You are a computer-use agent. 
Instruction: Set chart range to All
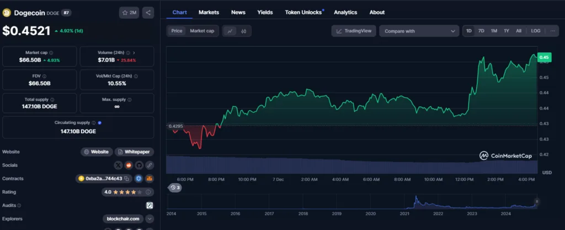point(519,31)
